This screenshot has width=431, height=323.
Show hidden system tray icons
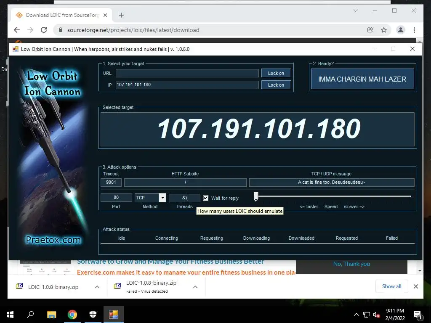coord(356,315)
